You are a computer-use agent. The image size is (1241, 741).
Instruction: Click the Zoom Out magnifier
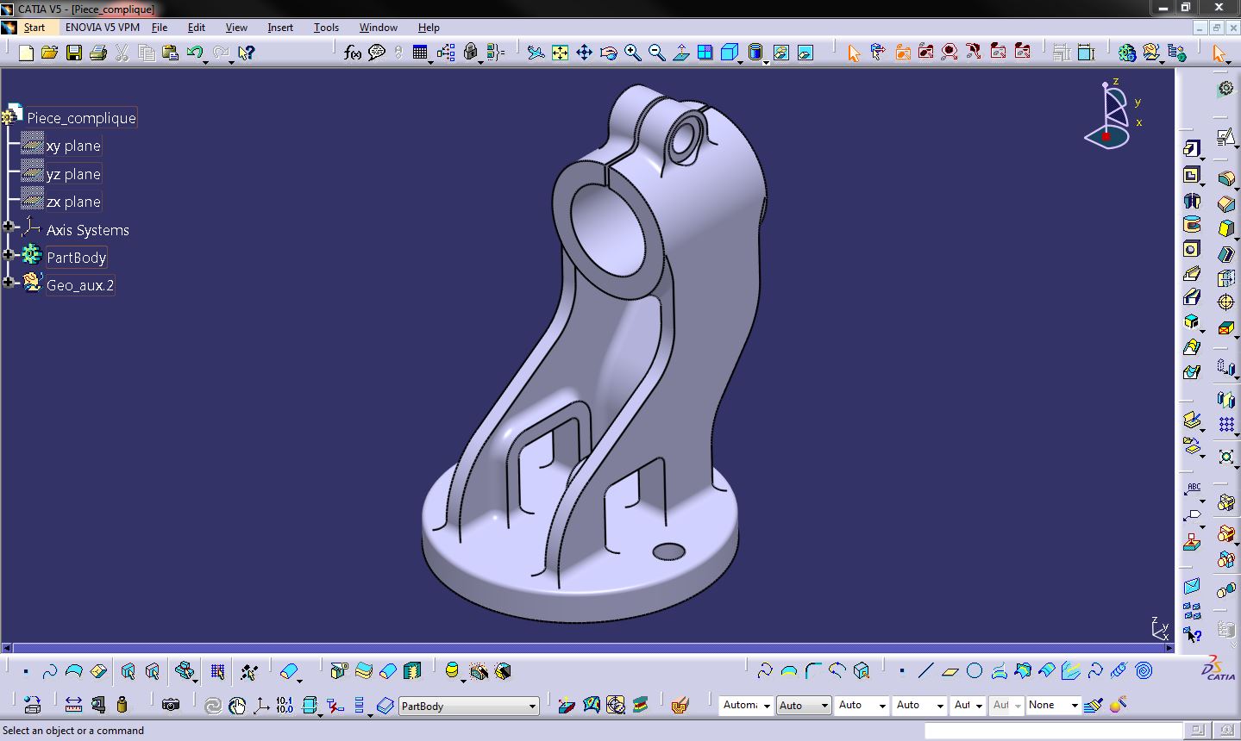coord(656,53)
